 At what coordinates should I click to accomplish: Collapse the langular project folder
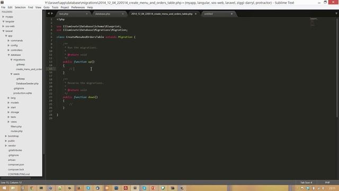click(3, 21)
